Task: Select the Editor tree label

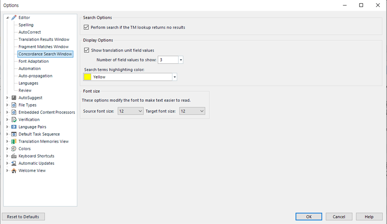Action: point(24,18)
